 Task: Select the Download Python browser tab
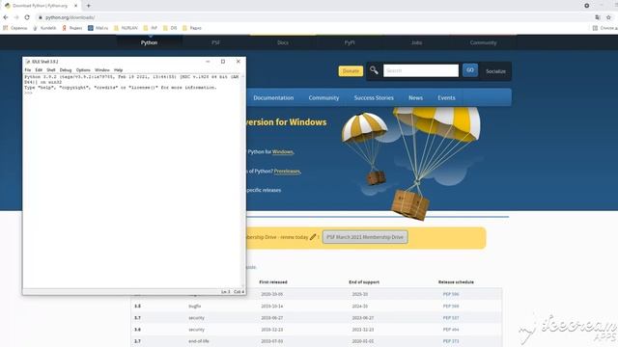coord(41,6)
